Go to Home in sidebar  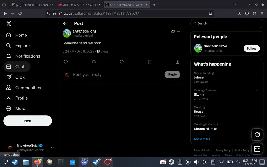tap(17, 35)
